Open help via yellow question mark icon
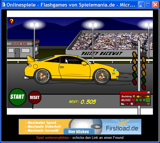 point(12,21)
